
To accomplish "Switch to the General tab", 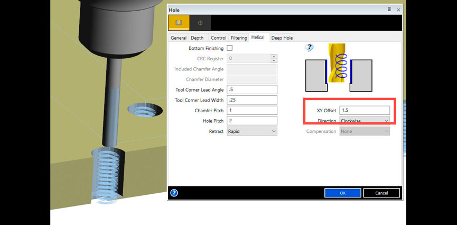I will (x=178, y=38).
